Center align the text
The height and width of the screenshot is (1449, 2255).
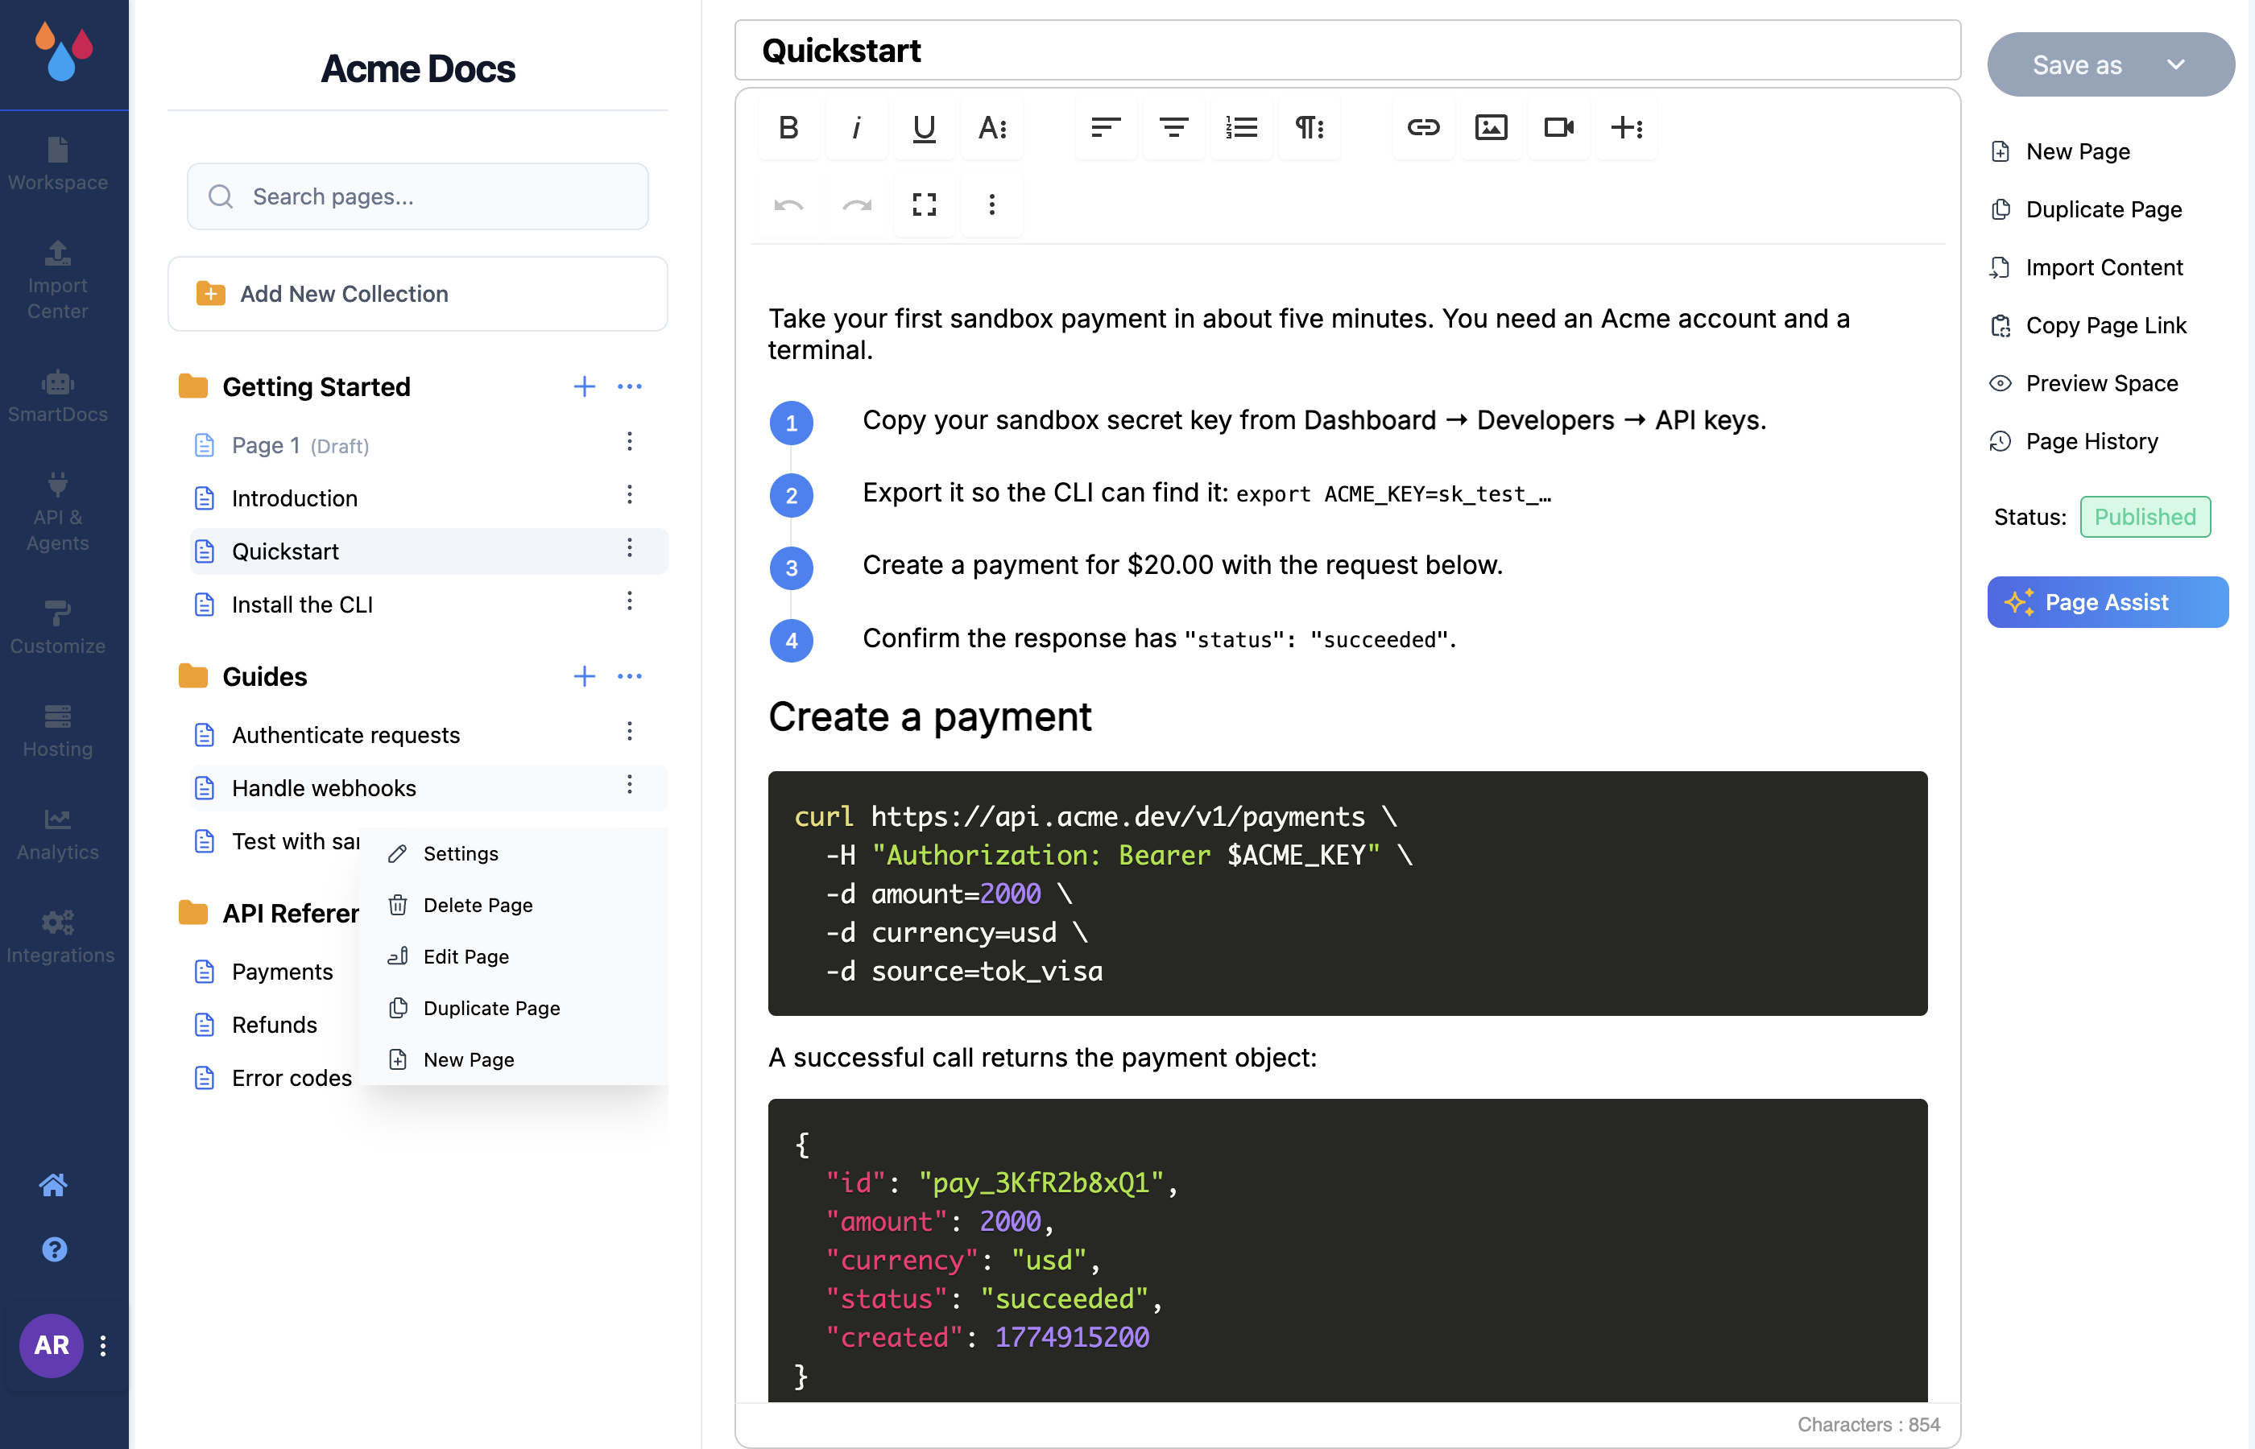click(x=1173, y=127)
